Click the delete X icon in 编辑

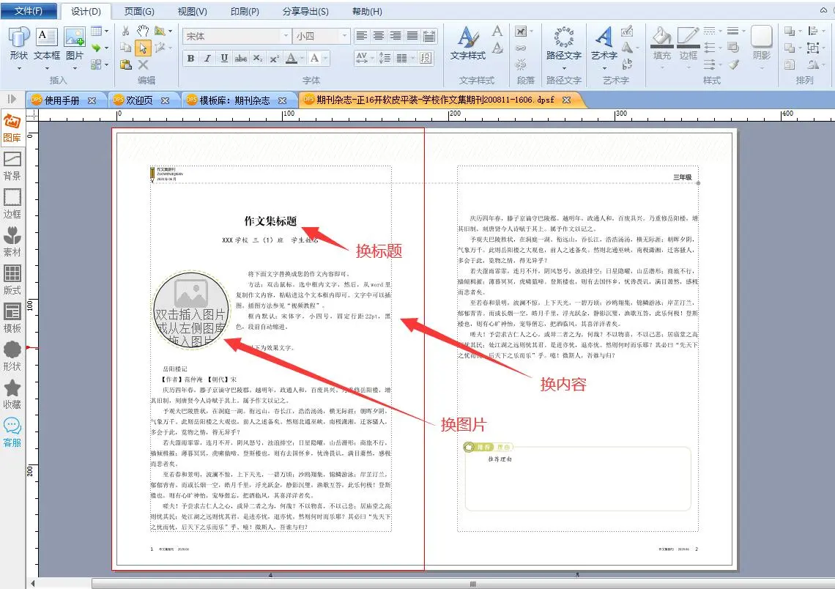tap(143, 64)
